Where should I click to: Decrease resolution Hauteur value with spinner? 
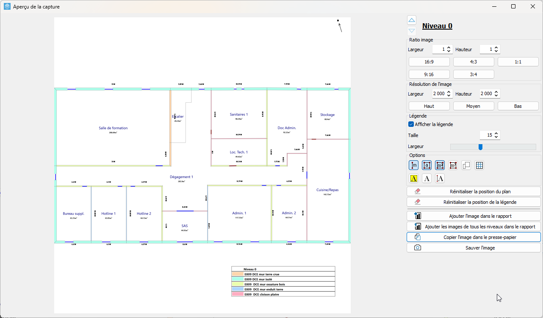[497, 96]
